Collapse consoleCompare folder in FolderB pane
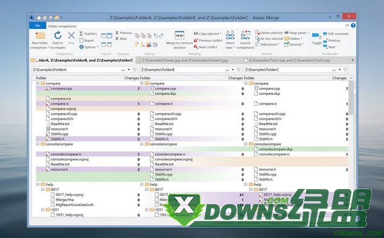This screenshot has width=384, height=238. coord(141,144)
